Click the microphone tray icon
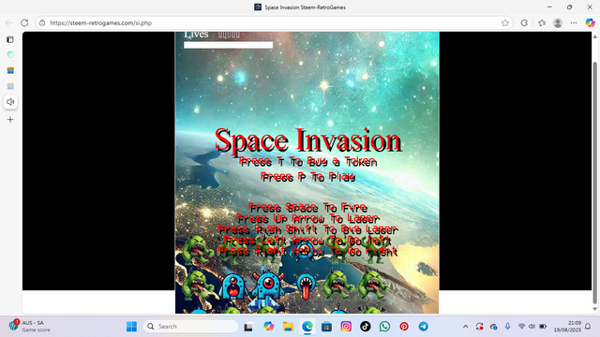The height and width of the screenshot is (337, 600). tap(507, 327)
